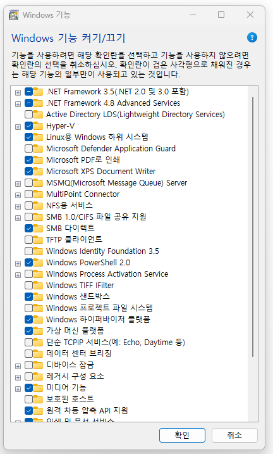Click the feature list vertical scrollbar
Image resolution: width=273 pixels, height=454 pixels.
(253, 227)
